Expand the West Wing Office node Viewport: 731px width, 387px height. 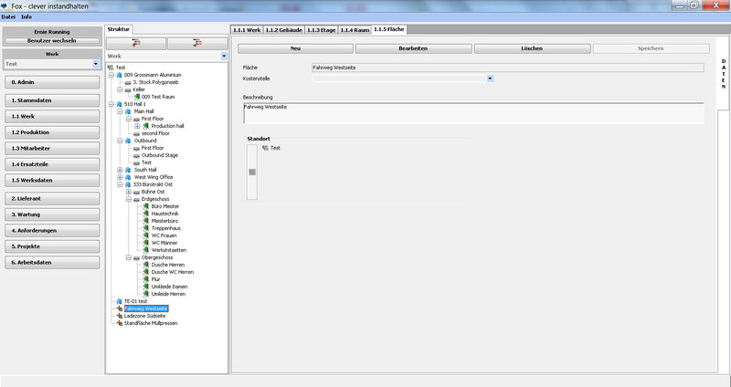click(x=120, y=177)
